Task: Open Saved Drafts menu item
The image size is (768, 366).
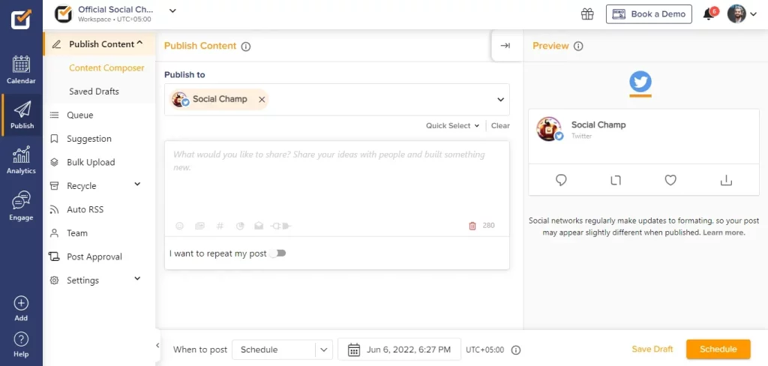Action: (94, 91)
